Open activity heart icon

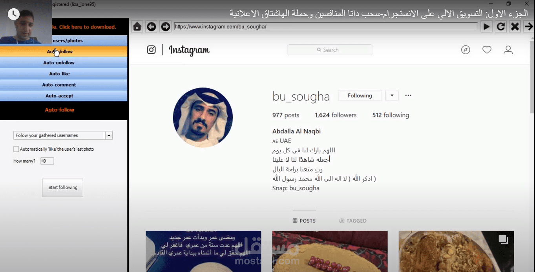(x=487, y=50)
